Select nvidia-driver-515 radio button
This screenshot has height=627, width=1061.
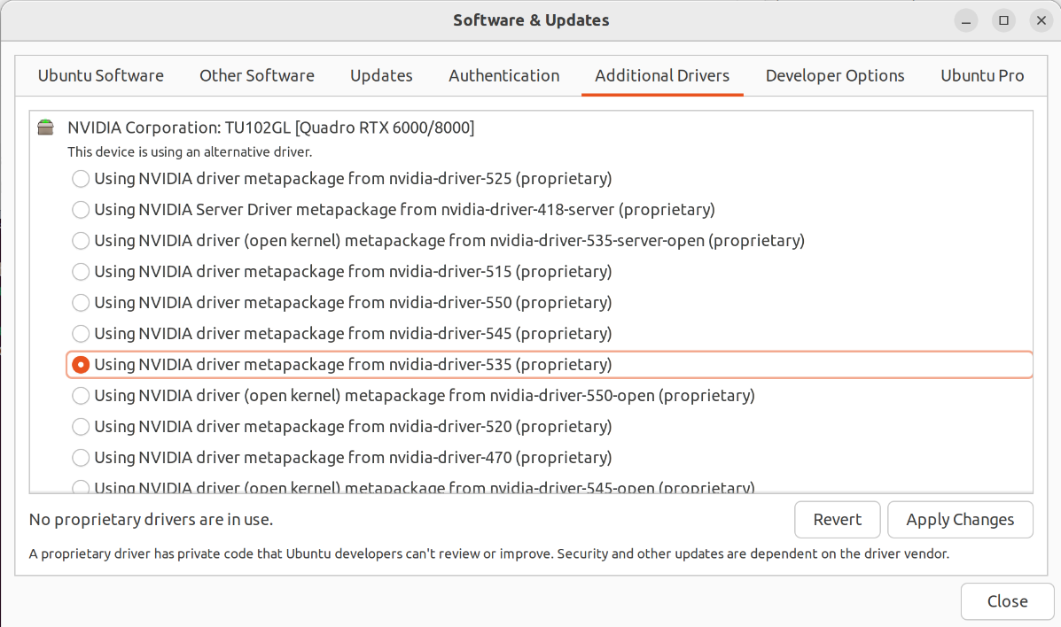pos(81,272)
